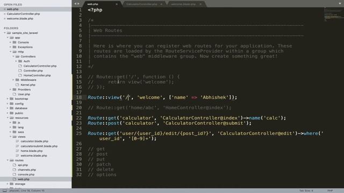Open console.php in routes folder
344x193 pixels.
click(x=26, y=174)
